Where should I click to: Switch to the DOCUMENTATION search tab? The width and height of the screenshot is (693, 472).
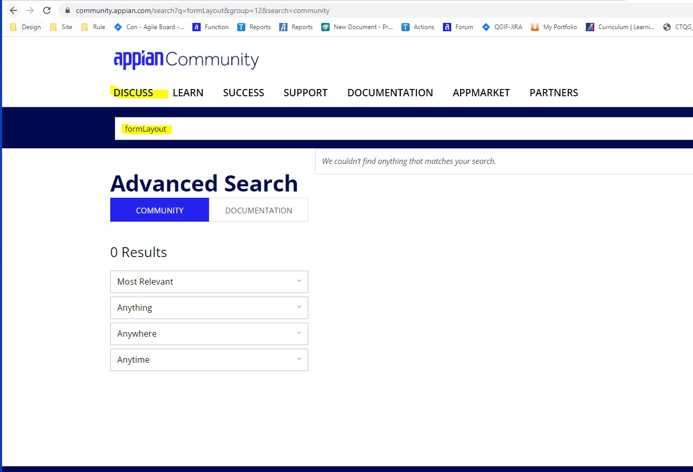(x=258, y=210)
